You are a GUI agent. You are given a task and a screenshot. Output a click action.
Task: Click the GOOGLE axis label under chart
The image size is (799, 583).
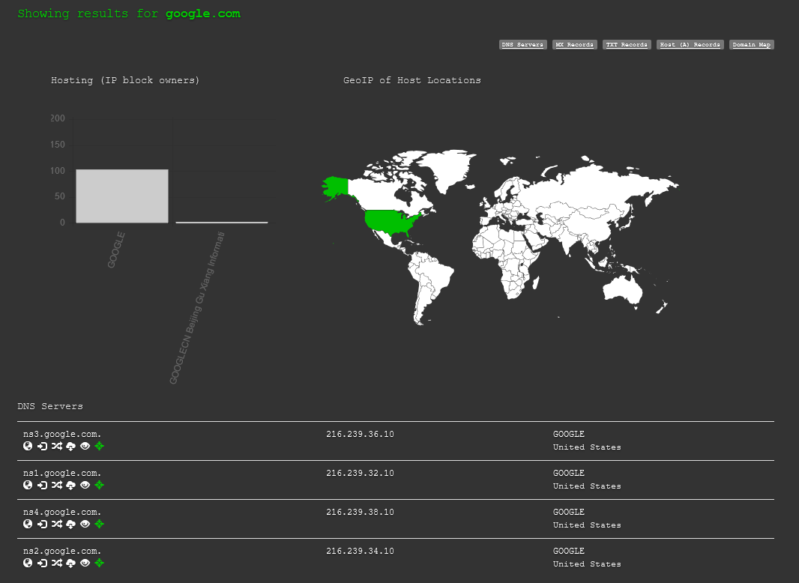coord(116,250)
